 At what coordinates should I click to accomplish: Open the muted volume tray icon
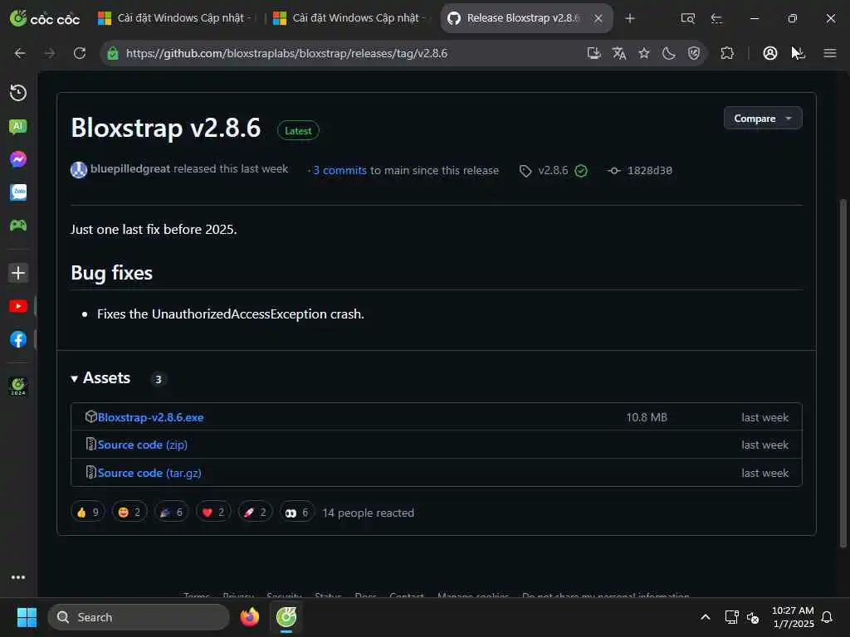pos(752,617)
